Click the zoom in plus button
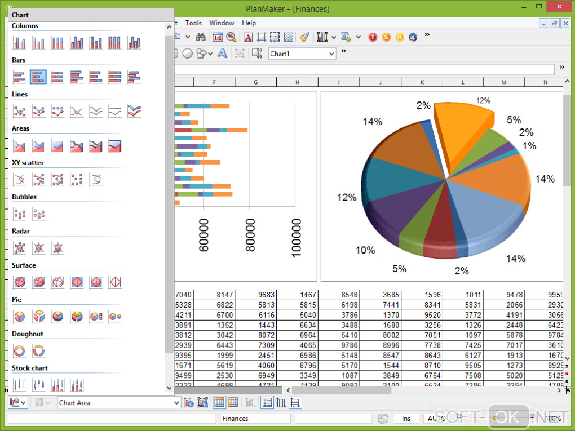 pyautogui.click(x=532, y=418)
